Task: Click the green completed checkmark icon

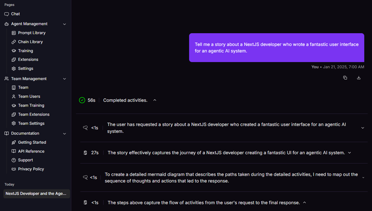Action: 82,100
